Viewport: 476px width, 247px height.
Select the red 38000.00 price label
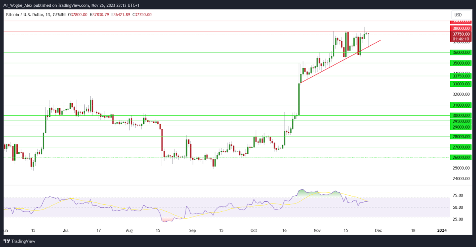461,28
